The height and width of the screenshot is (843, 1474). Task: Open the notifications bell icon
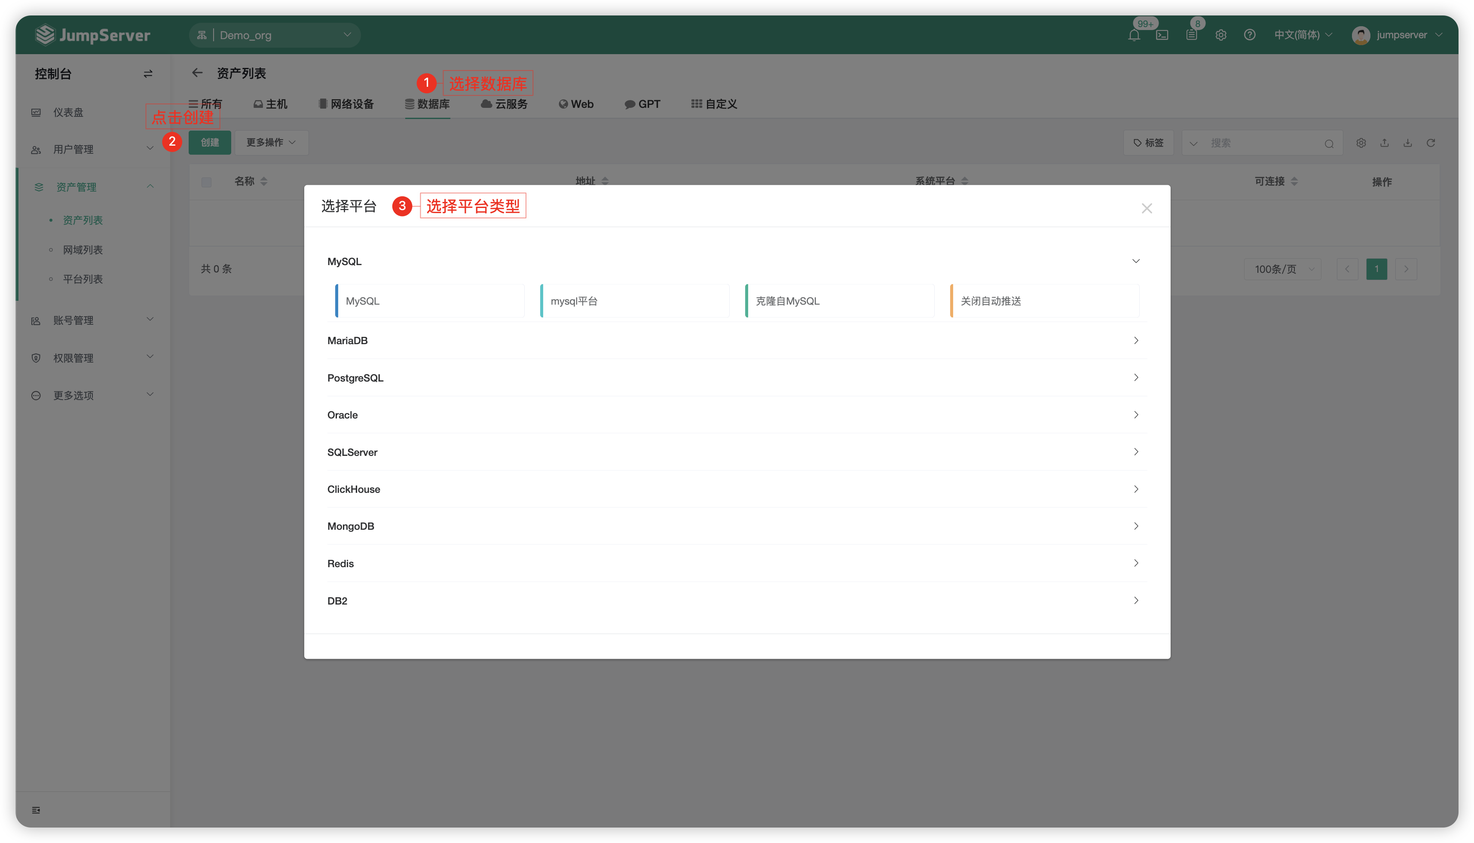(x=1134, y=35)
